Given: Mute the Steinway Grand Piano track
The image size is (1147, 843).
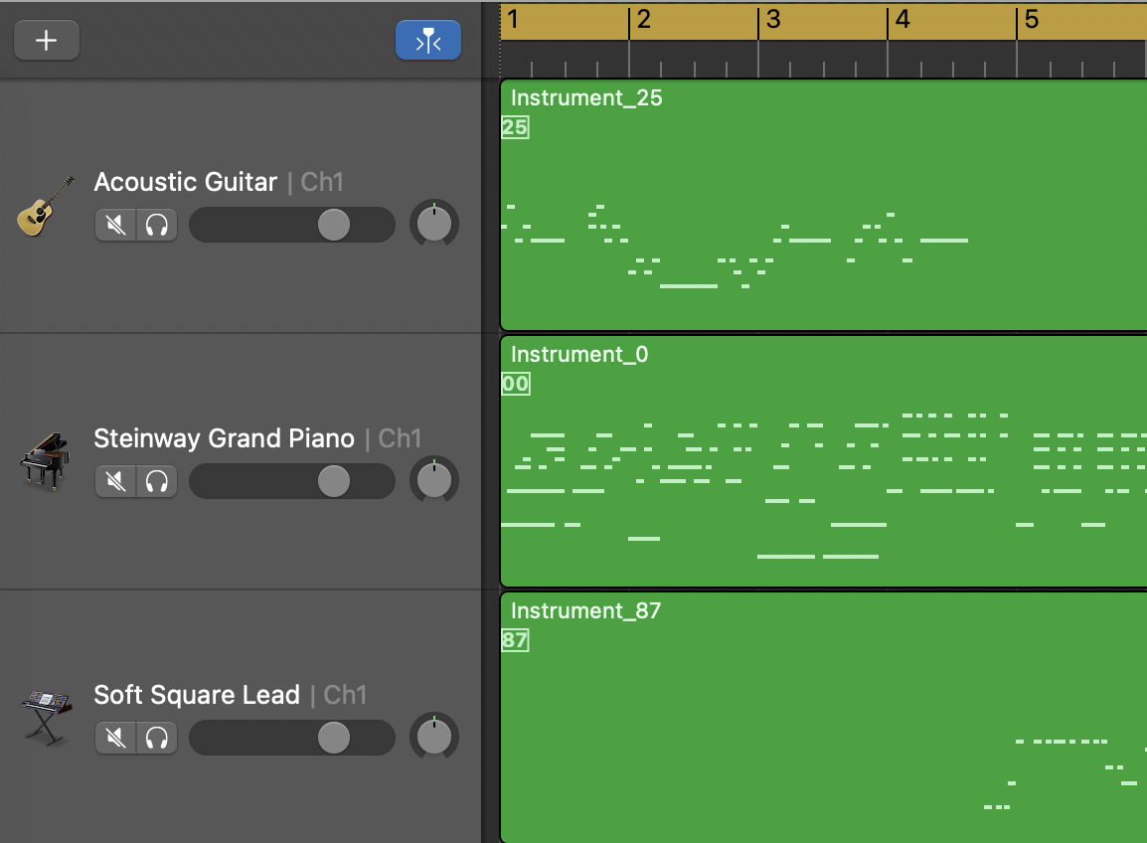Looking at the screenshot, I should coord(114,481).
